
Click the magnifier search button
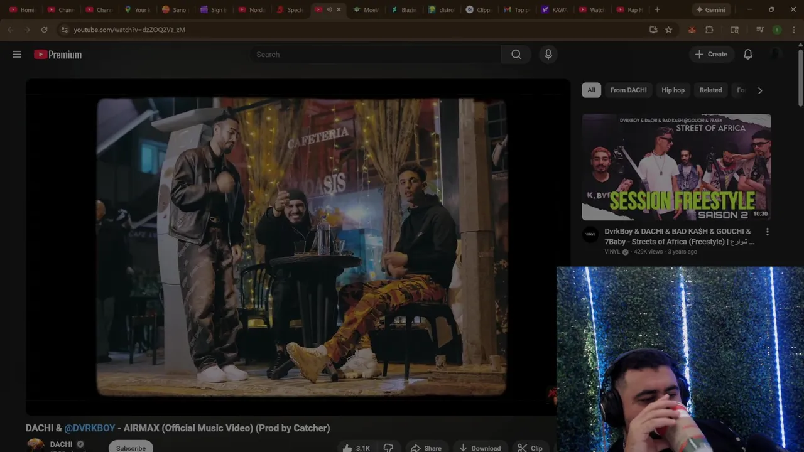coord(516,55)
